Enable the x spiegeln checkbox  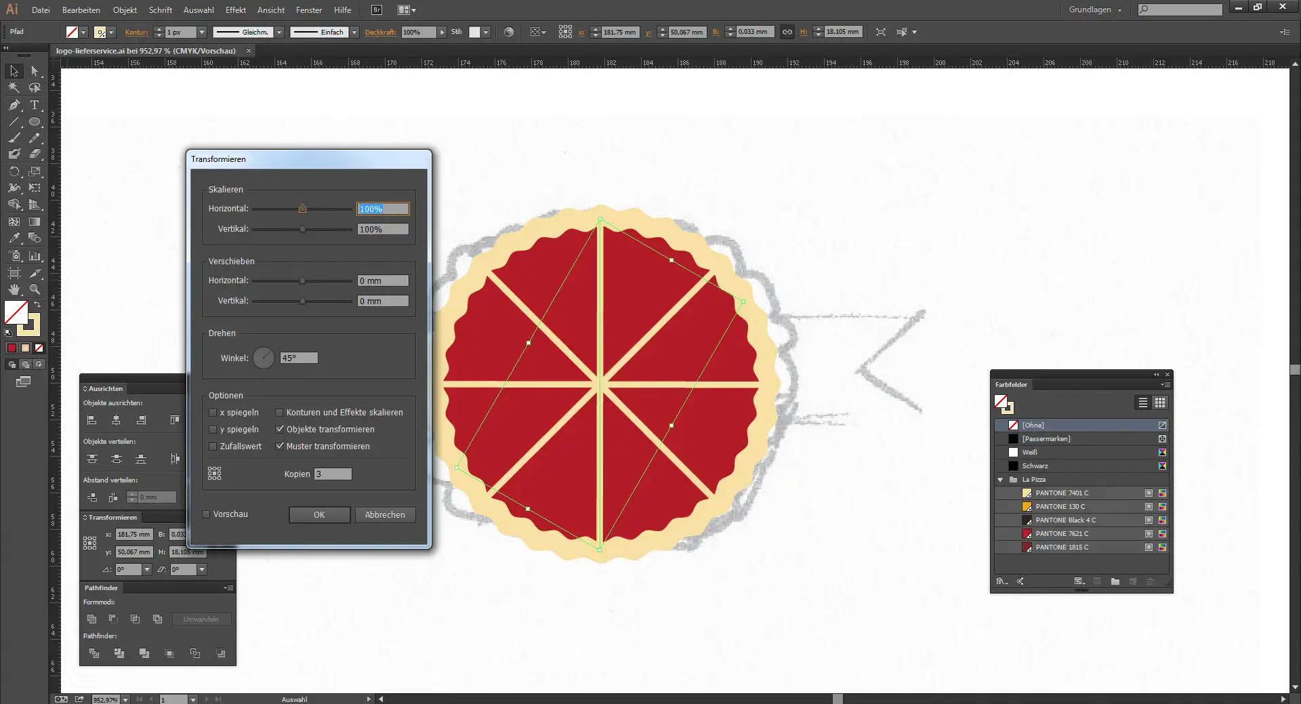[x=212, y=412]
